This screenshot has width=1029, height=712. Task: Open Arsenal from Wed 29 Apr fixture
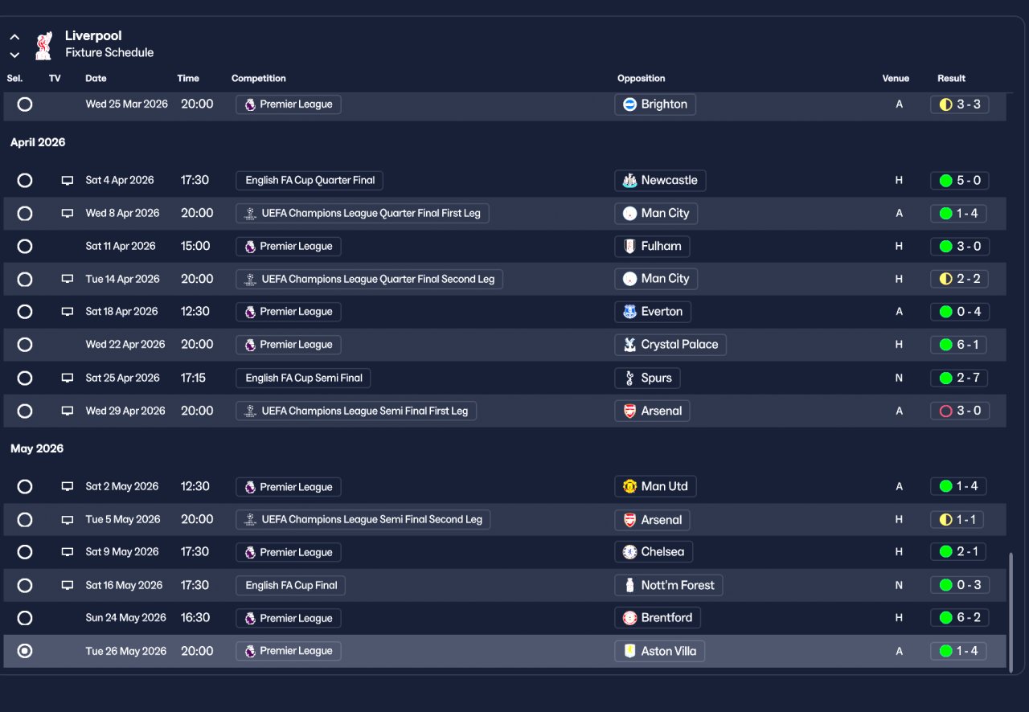pos(652,411)
